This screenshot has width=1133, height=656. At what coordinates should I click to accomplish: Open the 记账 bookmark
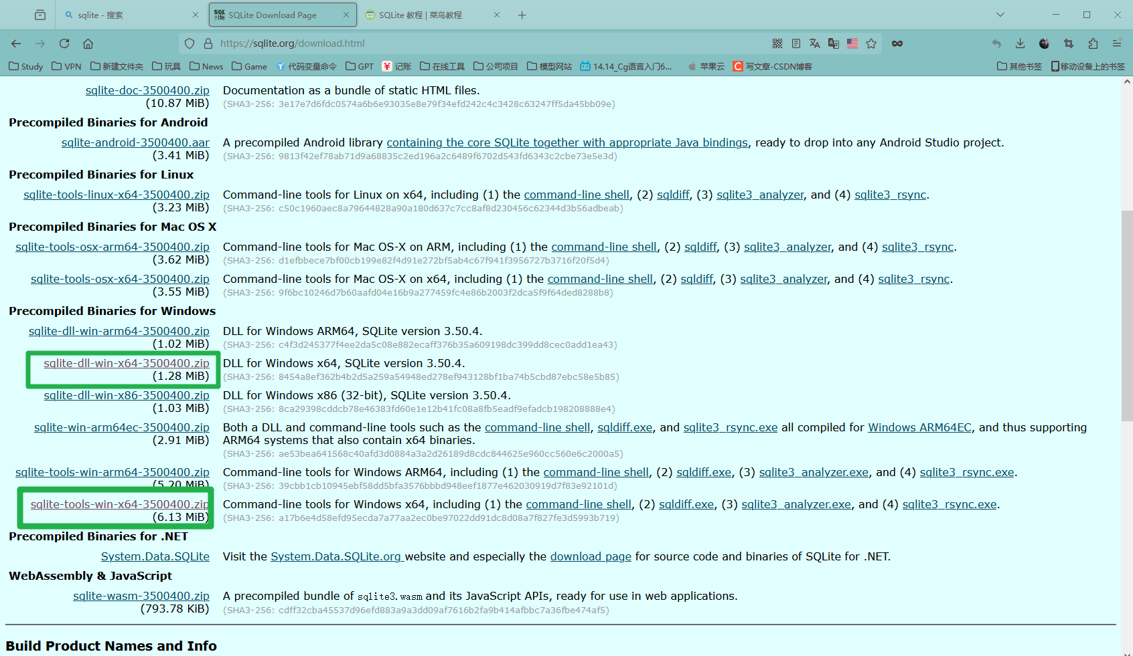pos(396,66)
